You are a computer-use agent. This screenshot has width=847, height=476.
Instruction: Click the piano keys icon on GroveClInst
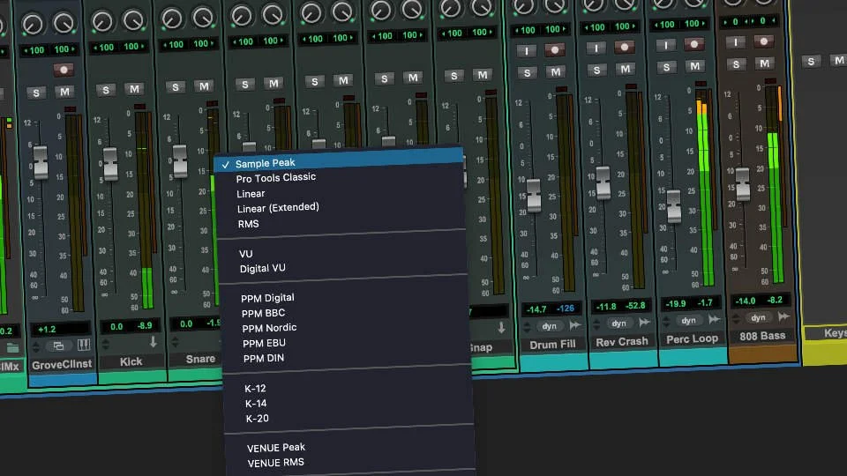[x=83, y=345]
